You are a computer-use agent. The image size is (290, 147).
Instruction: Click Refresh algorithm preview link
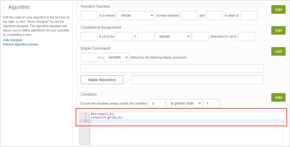pyautogui.click(x=21, y=44)
